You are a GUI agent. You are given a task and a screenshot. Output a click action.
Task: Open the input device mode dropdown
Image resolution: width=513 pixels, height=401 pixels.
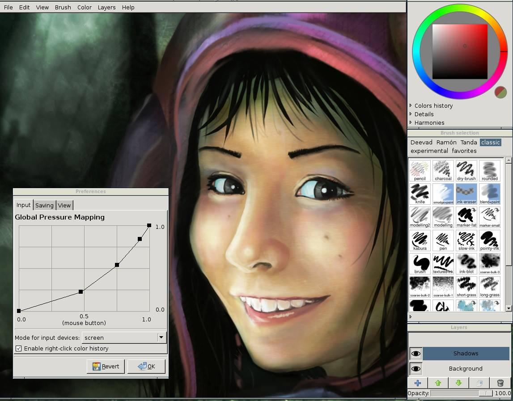(x=124, y=338)
